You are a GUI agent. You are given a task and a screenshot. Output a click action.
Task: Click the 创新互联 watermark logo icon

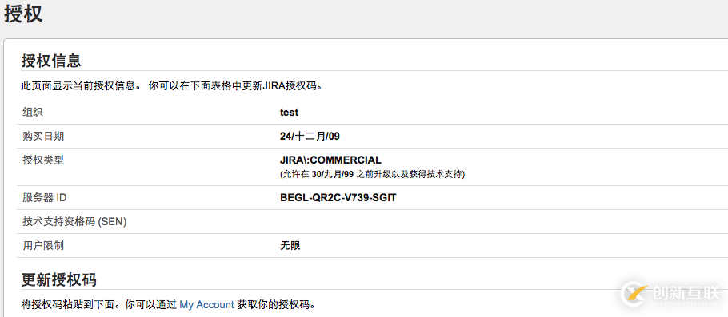coord(634,294)
